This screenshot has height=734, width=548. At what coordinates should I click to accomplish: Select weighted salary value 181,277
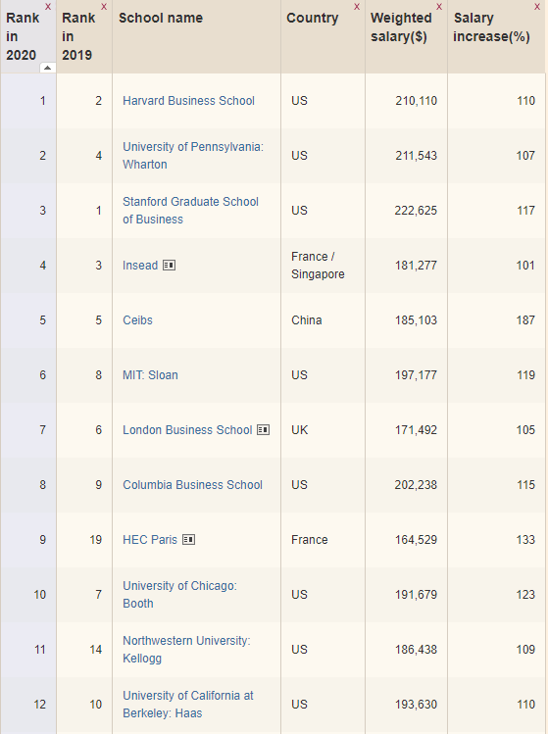tap(416, 266)
